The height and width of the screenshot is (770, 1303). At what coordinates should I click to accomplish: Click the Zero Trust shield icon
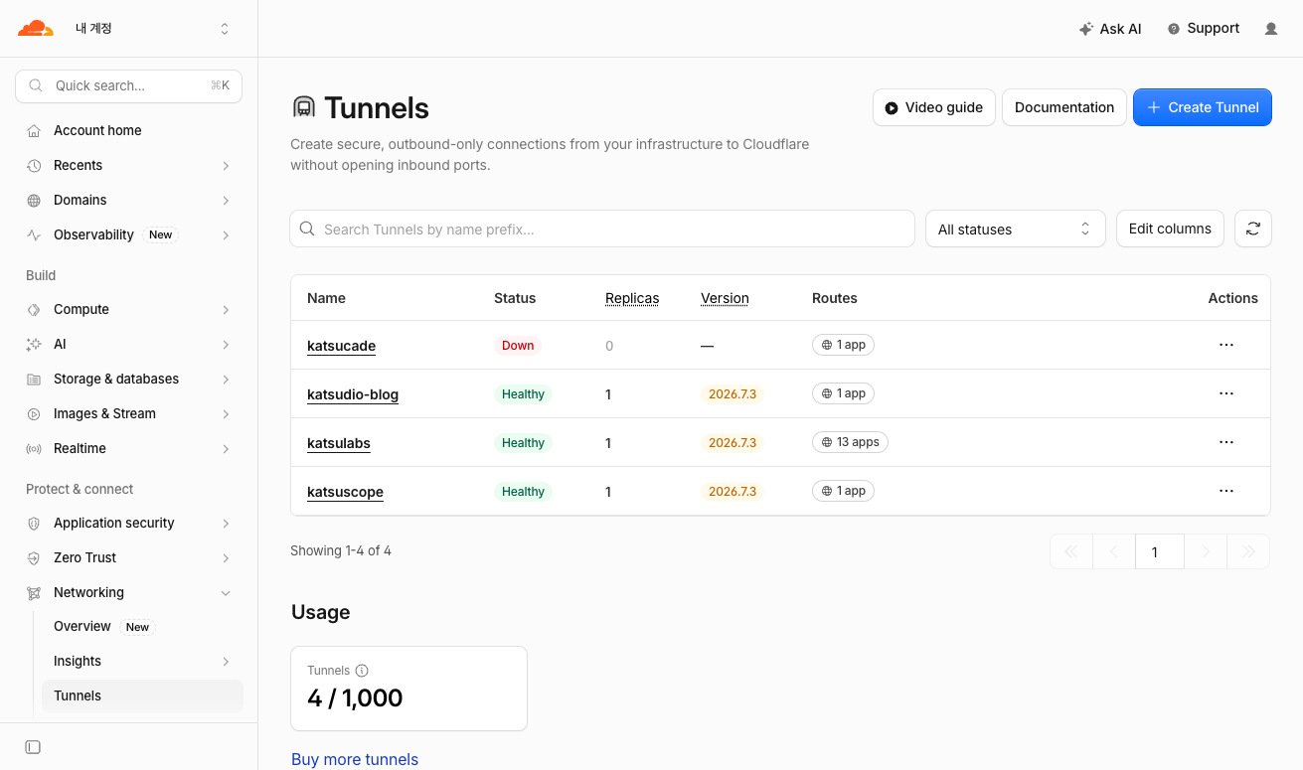pyautogui.click(x=34, y=558)
